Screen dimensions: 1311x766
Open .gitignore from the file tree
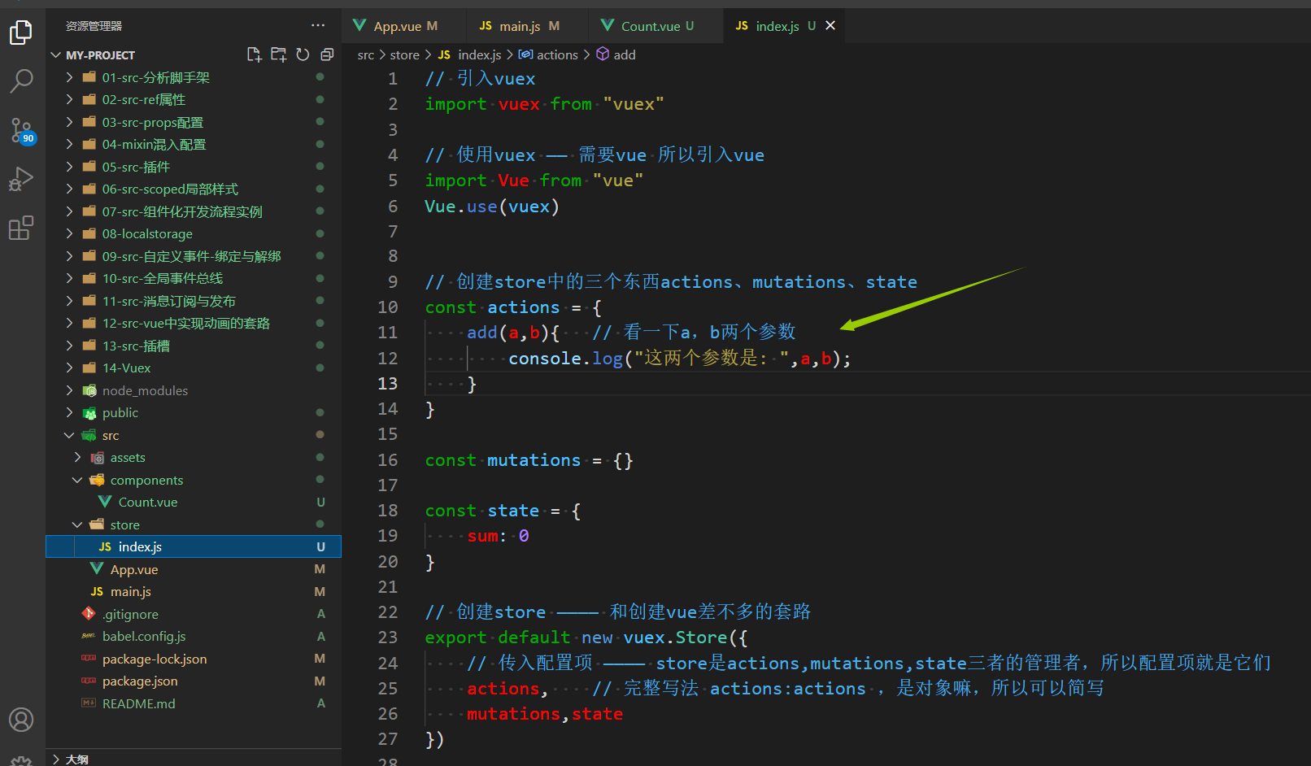194,614
